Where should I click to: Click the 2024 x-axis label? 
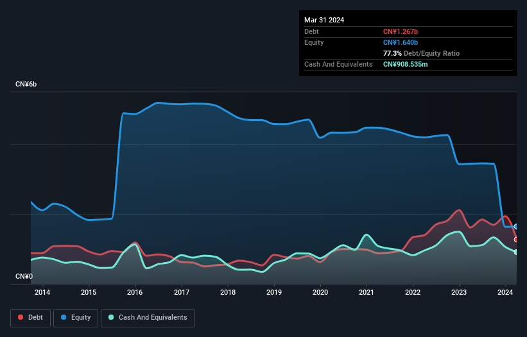505,292
